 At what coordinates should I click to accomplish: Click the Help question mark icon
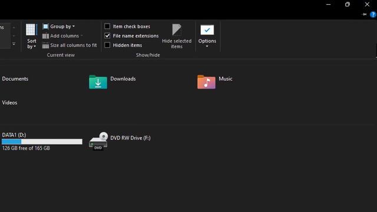373,14
